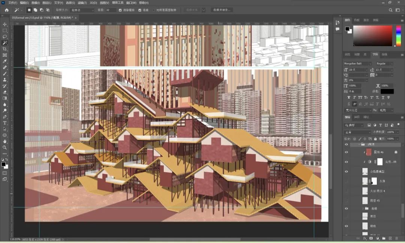Viewport: 405px width, 243px height.
Task: Click the black text color swatch
Action: (x=387, y=91)
